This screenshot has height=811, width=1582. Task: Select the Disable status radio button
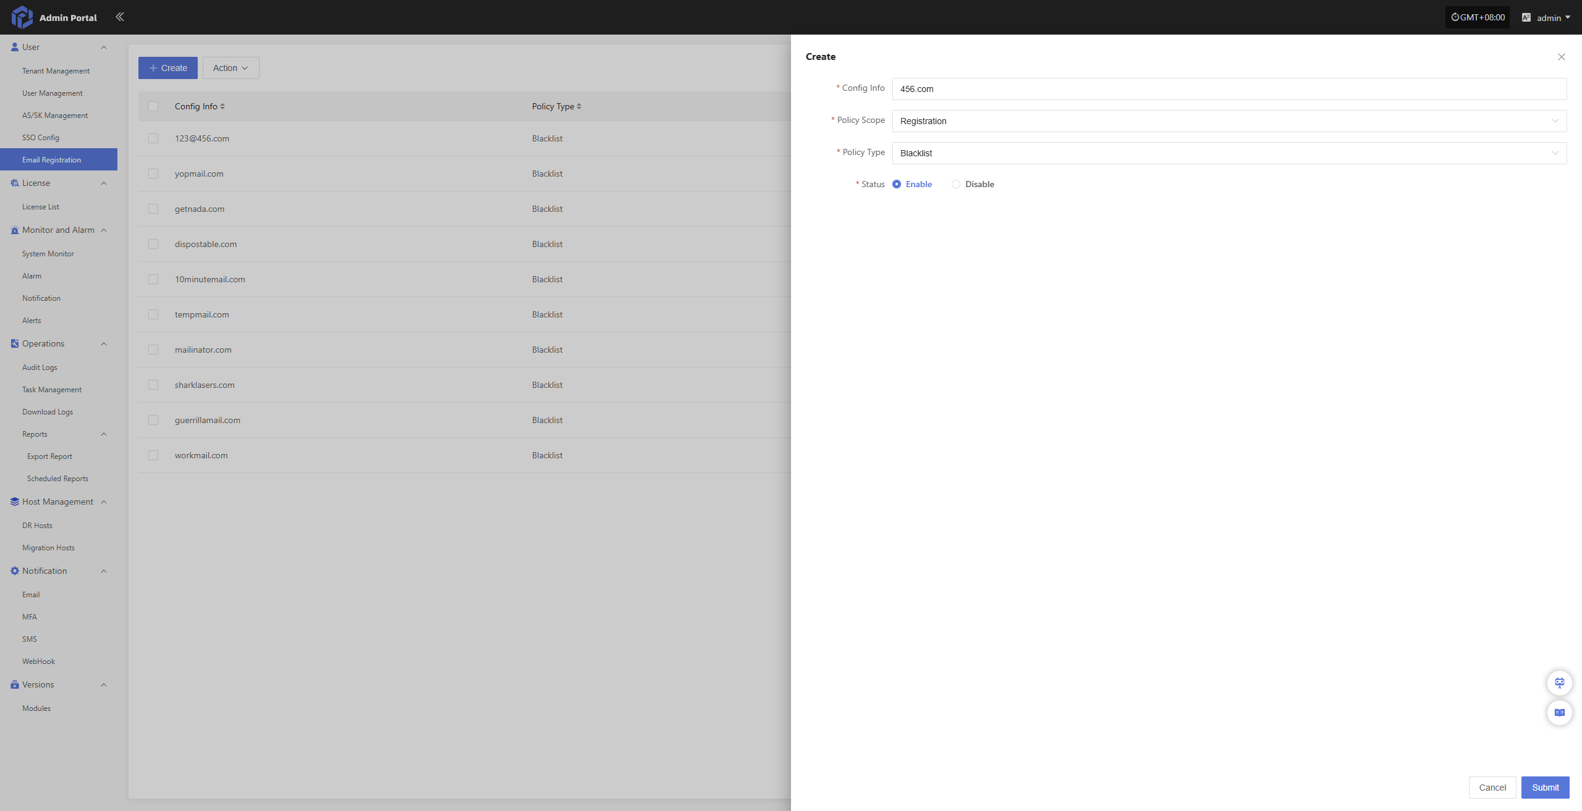tap(956, 184)
